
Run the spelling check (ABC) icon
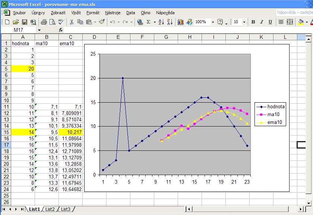(x=61, y=22)
